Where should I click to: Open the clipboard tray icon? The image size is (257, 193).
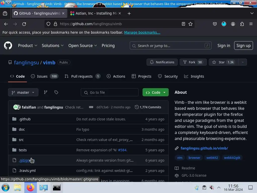[204, 187]
